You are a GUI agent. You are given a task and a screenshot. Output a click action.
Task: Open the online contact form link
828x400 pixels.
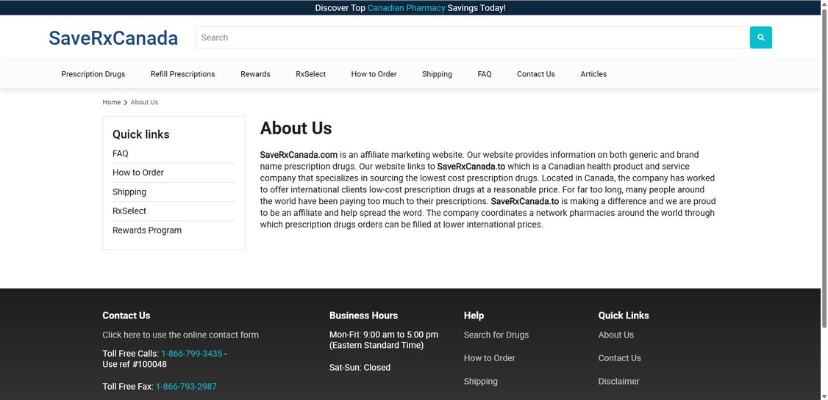coord(181,335)
